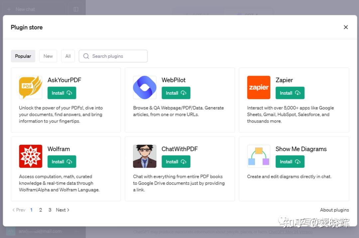Image resolution: width=359 pixels, height=238 pixels.
Task: Click the Show Me Diagrams title
Action: (301, 149)
